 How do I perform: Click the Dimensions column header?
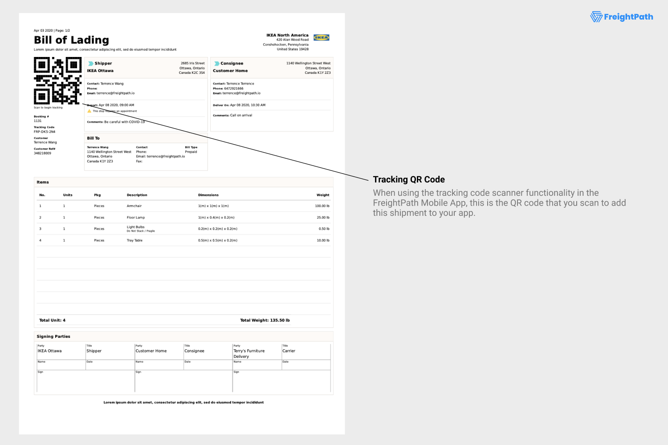coord(208,195)
